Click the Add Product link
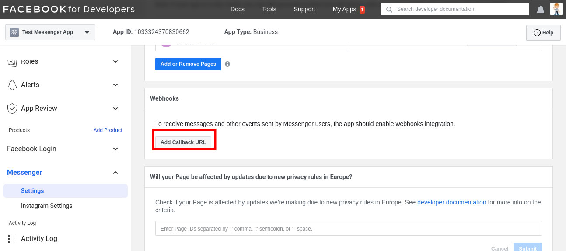Screen dimensions: 566x251 (x=108, y=130)
